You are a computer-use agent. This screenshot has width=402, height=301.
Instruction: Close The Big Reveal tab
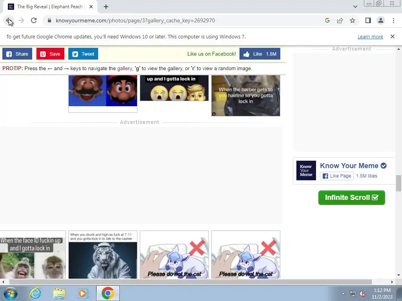(x=91, y=7)
